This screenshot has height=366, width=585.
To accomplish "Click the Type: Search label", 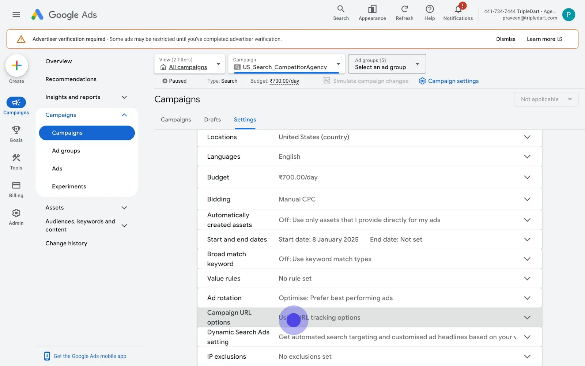I will coord(222,81).
